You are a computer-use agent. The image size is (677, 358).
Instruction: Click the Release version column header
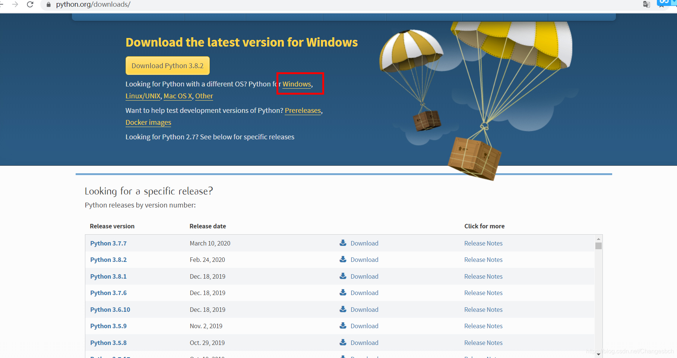point(112,226)
